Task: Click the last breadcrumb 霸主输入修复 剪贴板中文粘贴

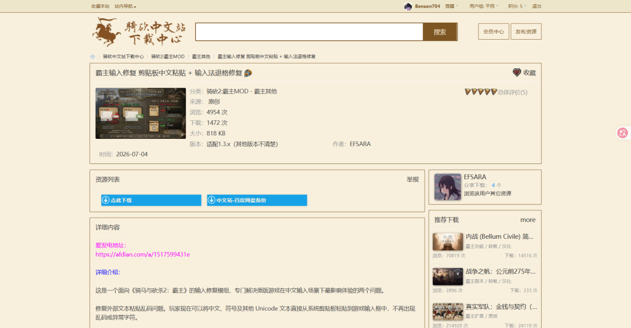Action: 266,57
